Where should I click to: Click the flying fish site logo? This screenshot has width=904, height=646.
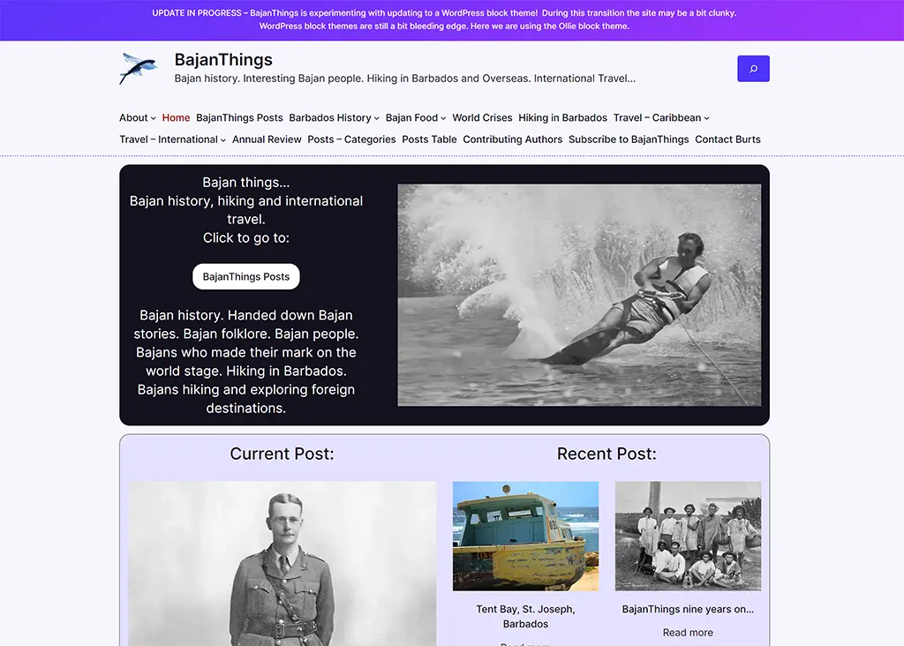coord(139,68)
